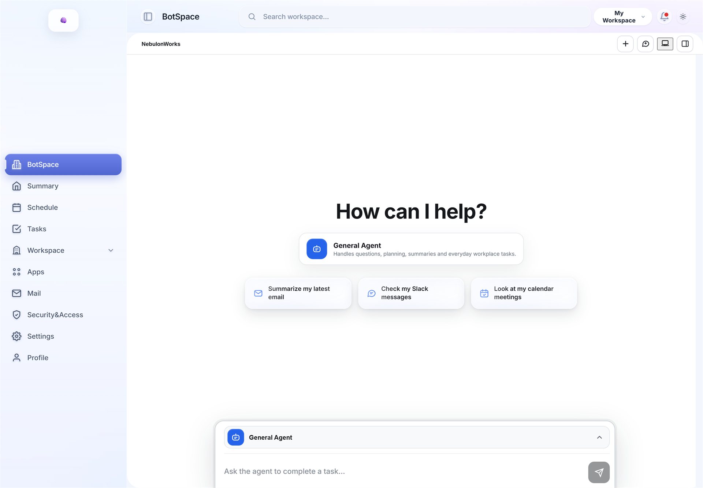703x488 pixels.
Task: Click the magnifier icon in the search bar
Action: coord(252,17)
